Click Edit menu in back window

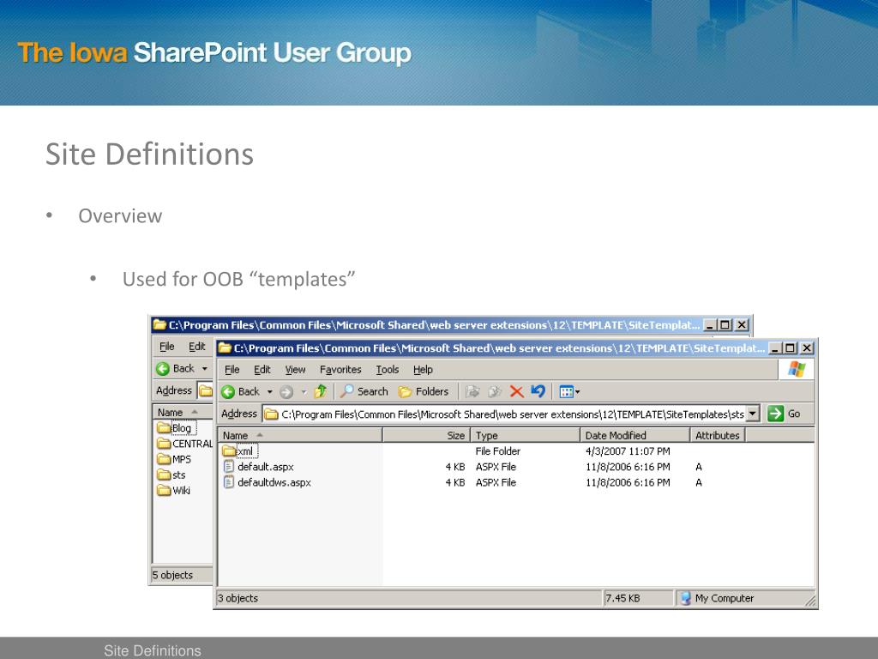(x=196, y=347)
